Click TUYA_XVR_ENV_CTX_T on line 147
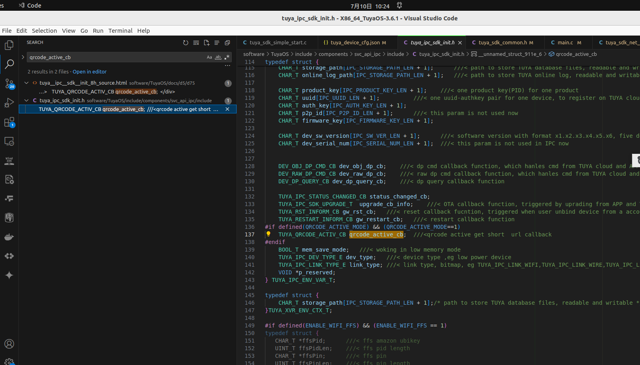This screenshot has width=640, height=365. [299, 310]
